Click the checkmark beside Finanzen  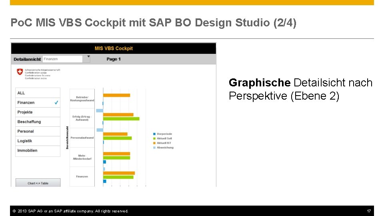coord(56,103)
